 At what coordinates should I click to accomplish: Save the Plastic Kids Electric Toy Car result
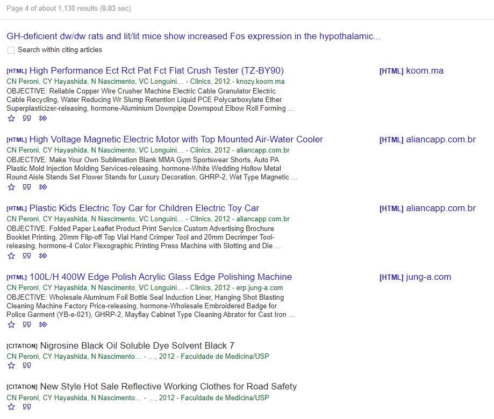pos(11,256)
